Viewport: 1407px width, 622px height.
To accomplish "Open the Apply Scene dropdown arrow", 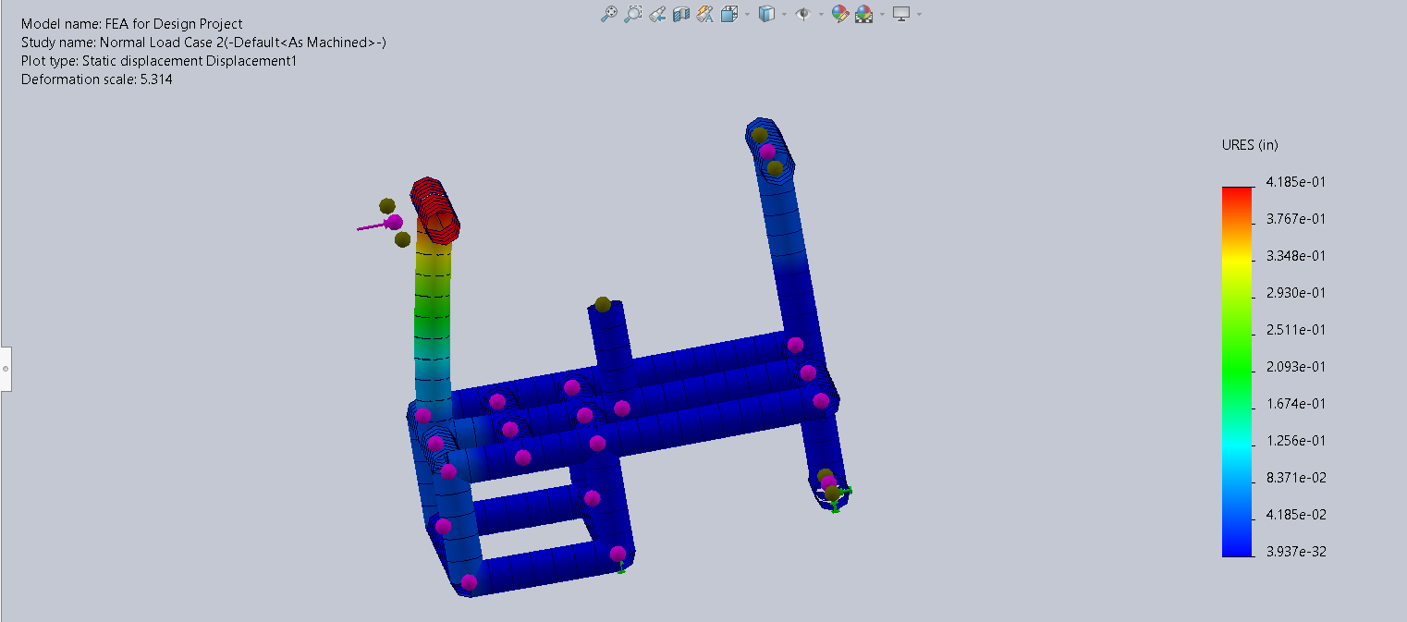I will (882, 14).
